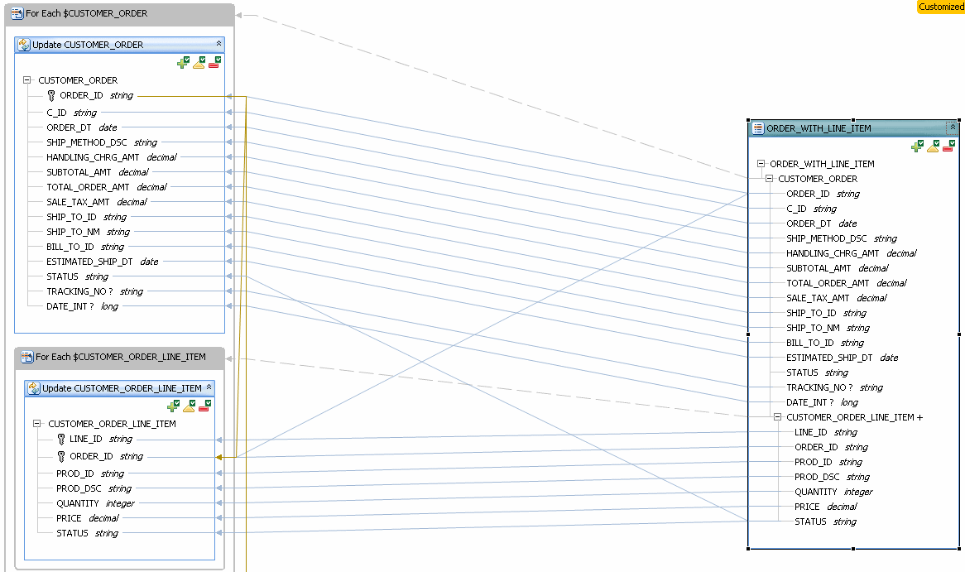Select ESTIMATED_SHIP_DT in Update CUSTOMER_ORDER

click(102, 261)
